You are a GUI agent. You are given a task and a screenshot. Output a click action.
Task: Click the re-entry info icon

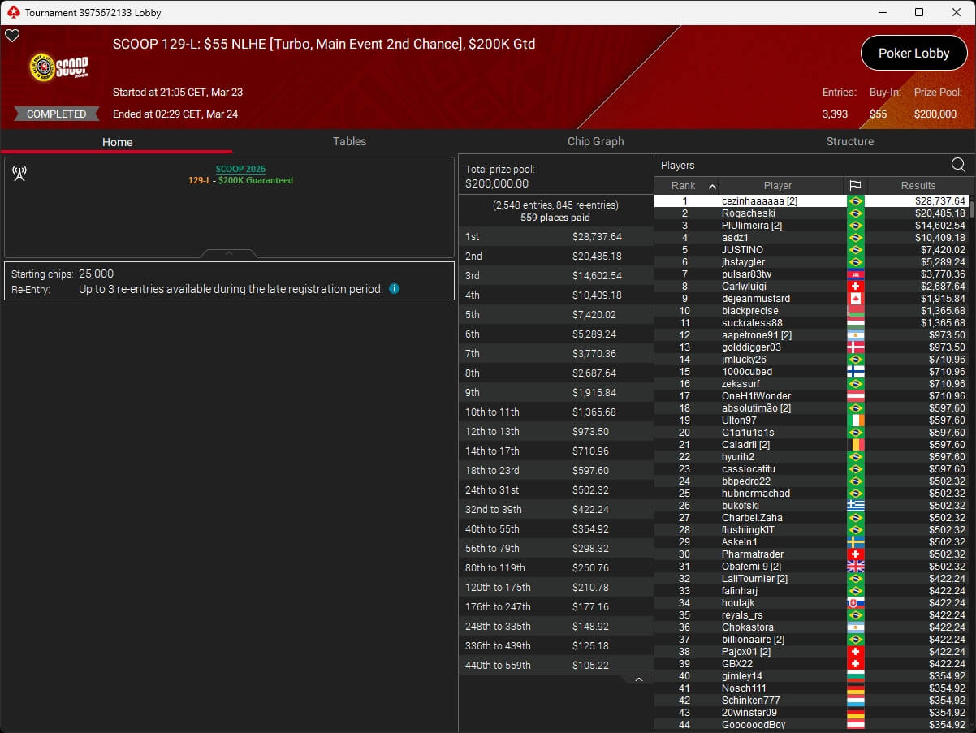point(394,289)
